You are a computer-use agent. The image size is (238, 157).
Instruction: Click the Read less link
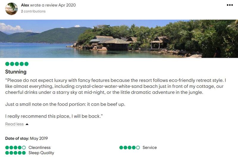(14, 124)
